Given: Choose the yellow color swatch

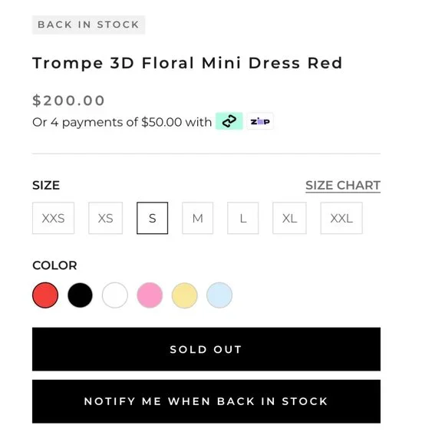Looking at the screenshot, I should (x=184, y=295).
